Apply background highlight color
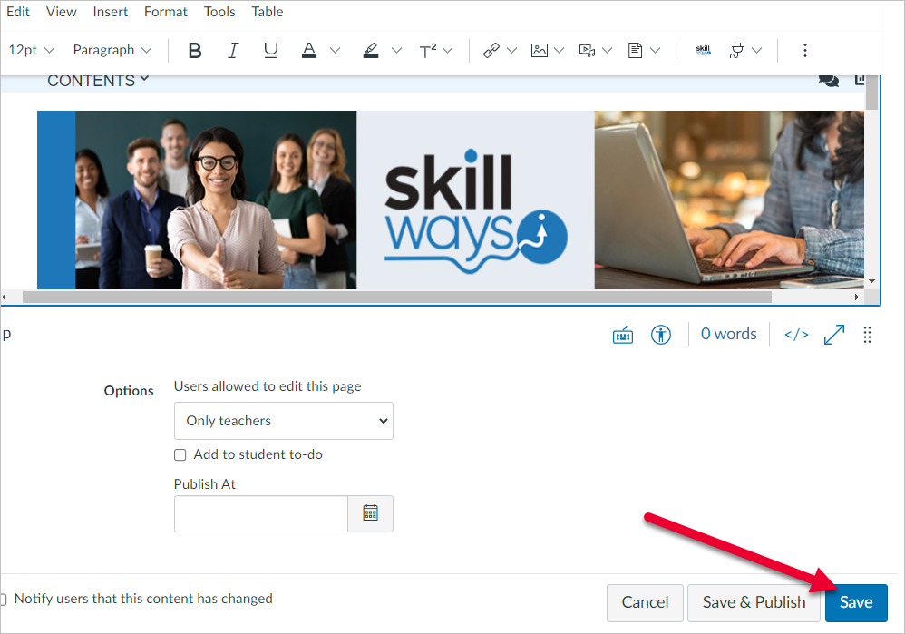 (x=371, y=51)
